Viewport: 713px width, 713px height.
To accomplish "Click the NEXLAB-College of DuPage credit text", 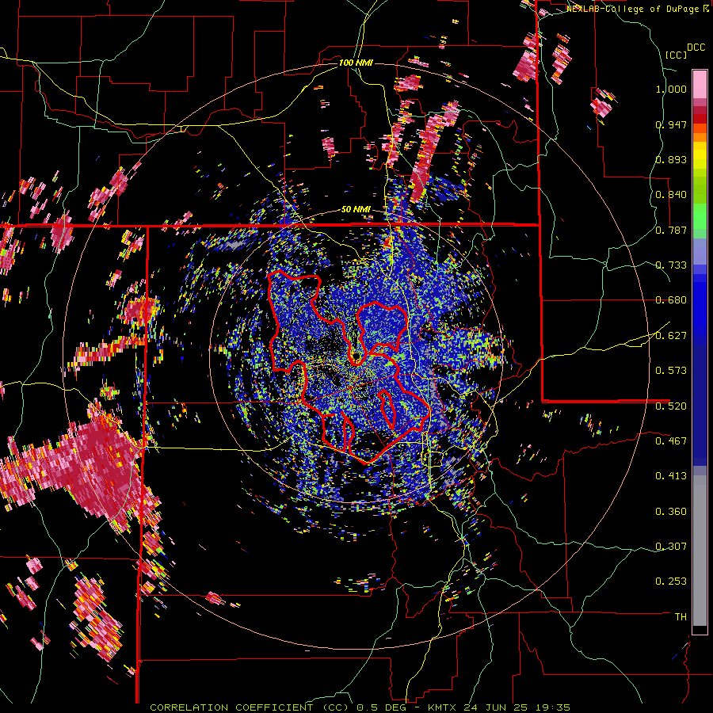I will [634, 9].
